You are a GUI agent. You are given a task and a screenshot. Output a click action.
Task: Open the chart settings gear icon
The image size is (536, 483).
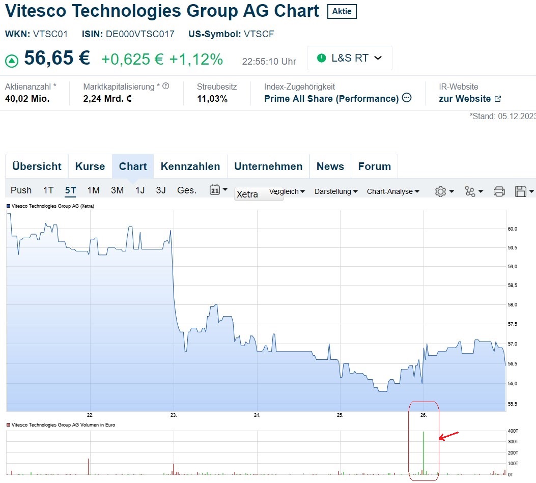[440, 191]
